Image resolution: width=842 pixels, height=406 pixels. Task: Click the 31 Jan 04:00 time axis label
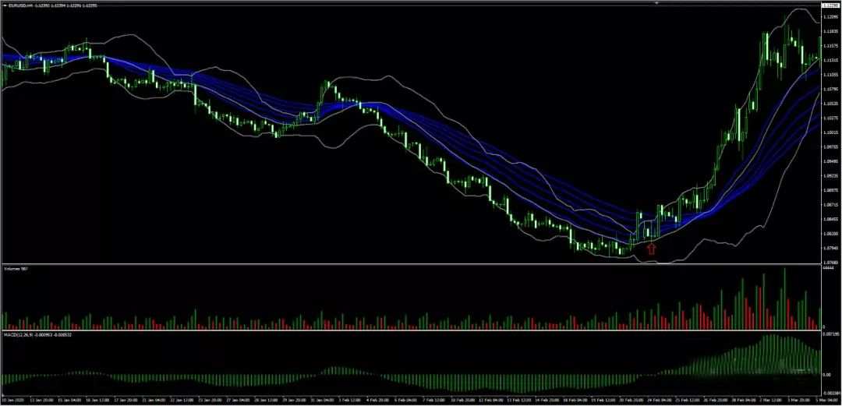(321, 401)
